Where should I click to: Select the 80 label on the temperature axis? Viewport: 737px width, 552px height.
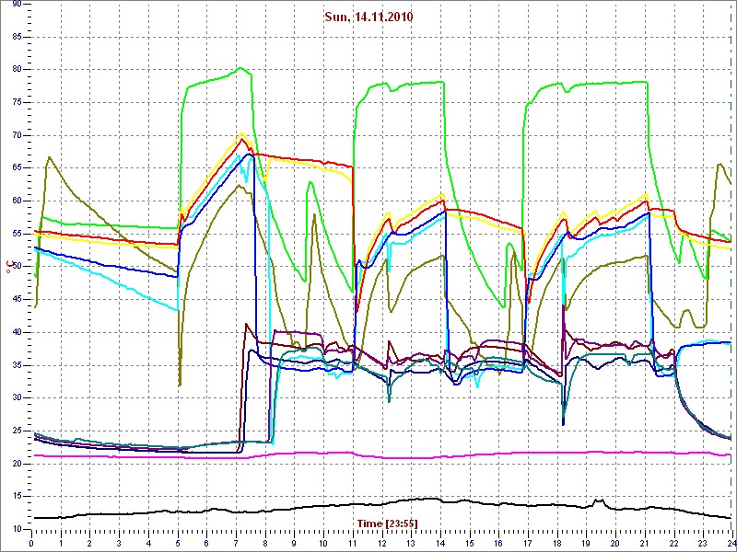[x=16, y=70]
